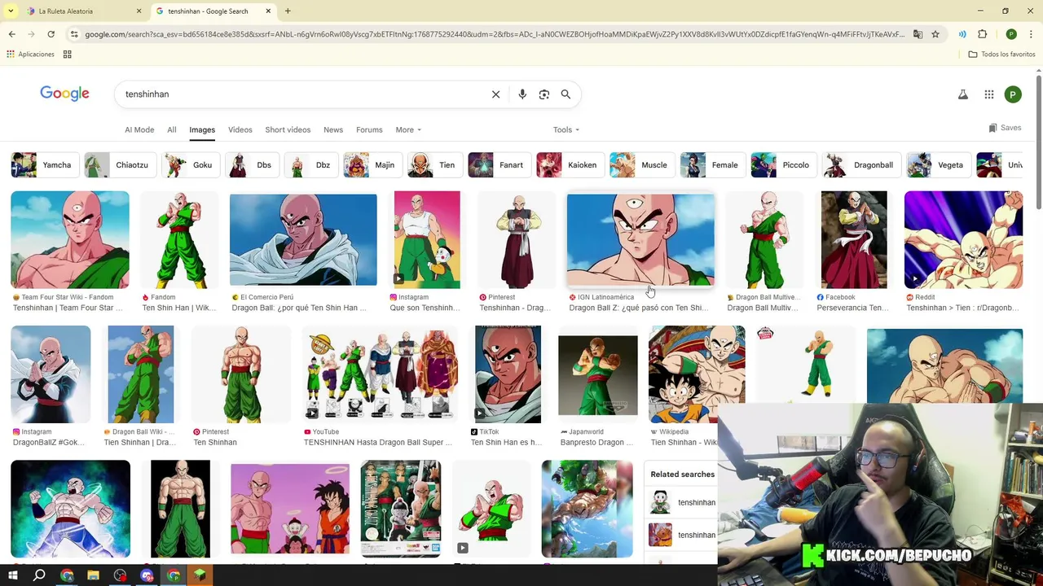Apply the Muscle filter chip

pos(640,165)
